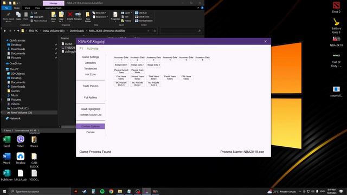Click Badge Data 2 button

point(137,65)
